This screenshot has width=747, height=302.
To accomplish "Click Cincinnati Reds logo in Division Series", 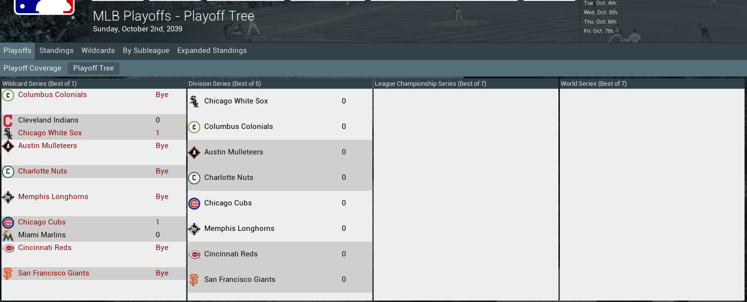I will tap(194, 254).
